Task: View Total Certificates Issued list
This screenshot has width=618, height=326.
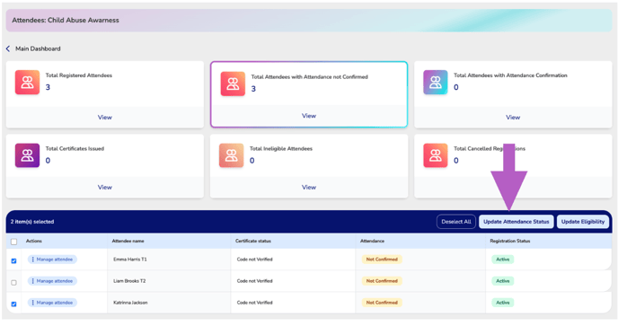Action: 105,187
